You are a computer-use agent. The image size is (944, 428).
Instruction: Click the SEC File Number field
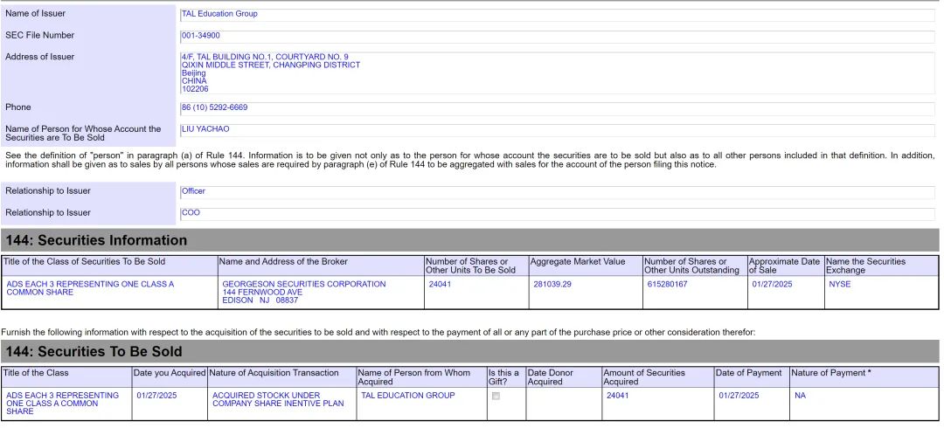point(557,36)
